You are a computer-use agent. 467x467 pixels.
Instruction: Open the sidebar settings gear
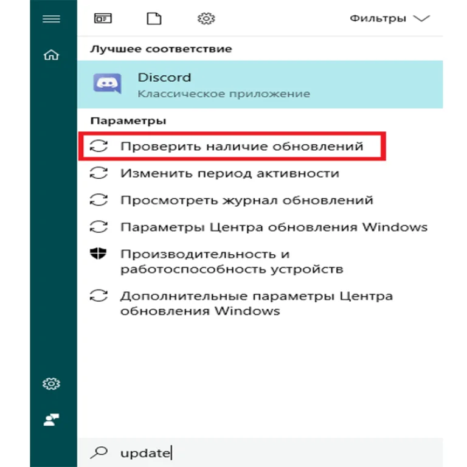click(51, 384)
